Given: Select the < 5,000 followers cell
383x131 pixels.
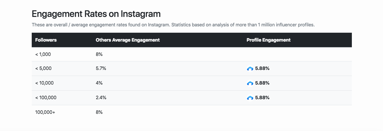Looking at the screenshot, I should pos(43,69).
